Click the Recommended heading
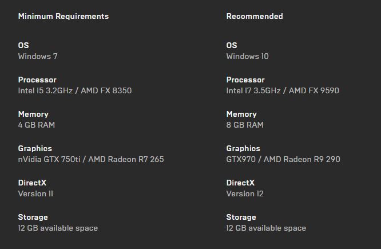The width and height of the screenshot is (381, 249). click(x=254, y=16)
